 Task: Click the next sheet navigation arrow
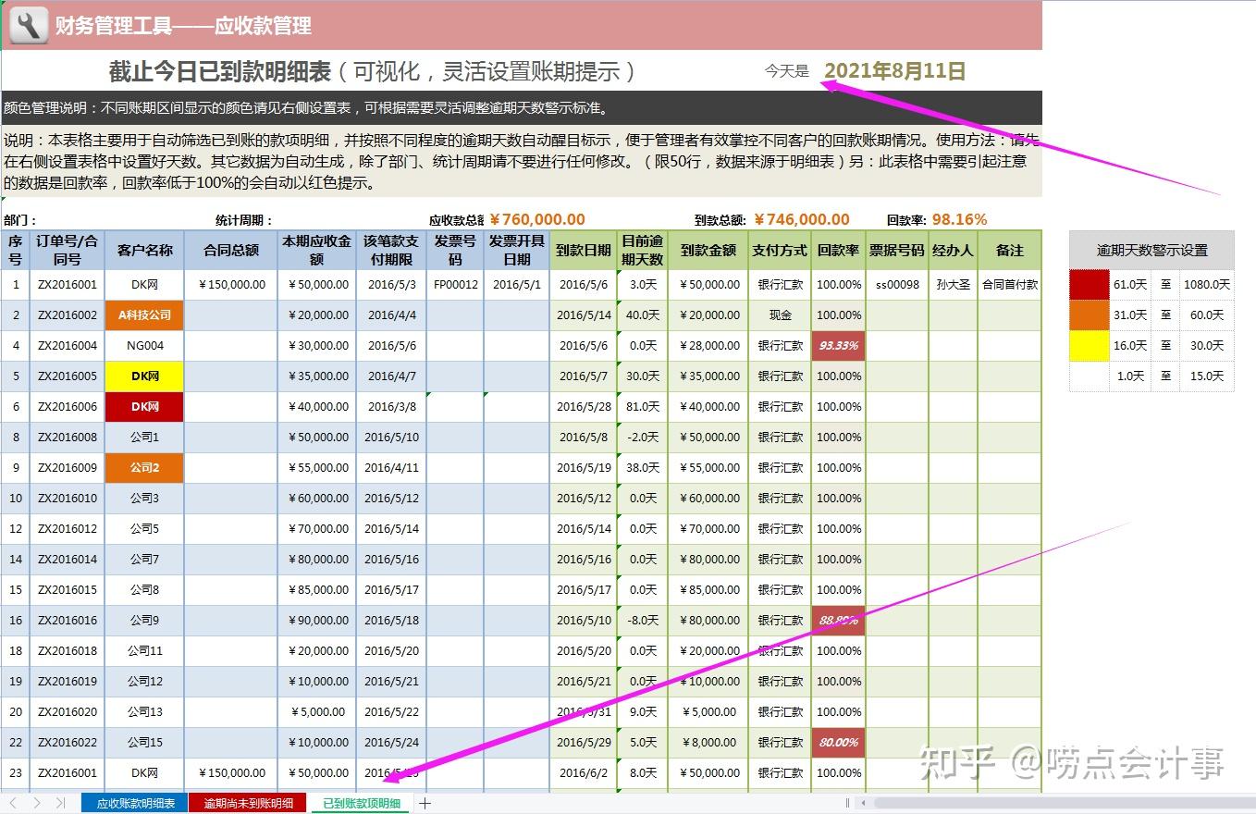tap(37, 803)
